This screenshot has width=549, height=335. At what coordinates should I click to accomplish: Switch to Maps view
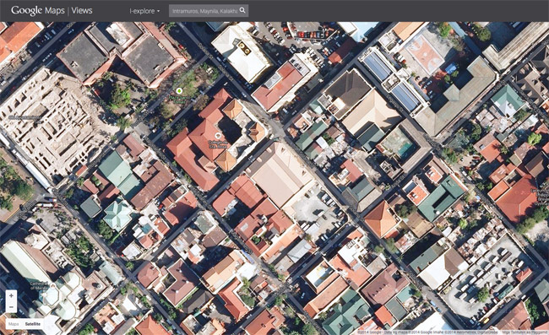tap(14, 324)
